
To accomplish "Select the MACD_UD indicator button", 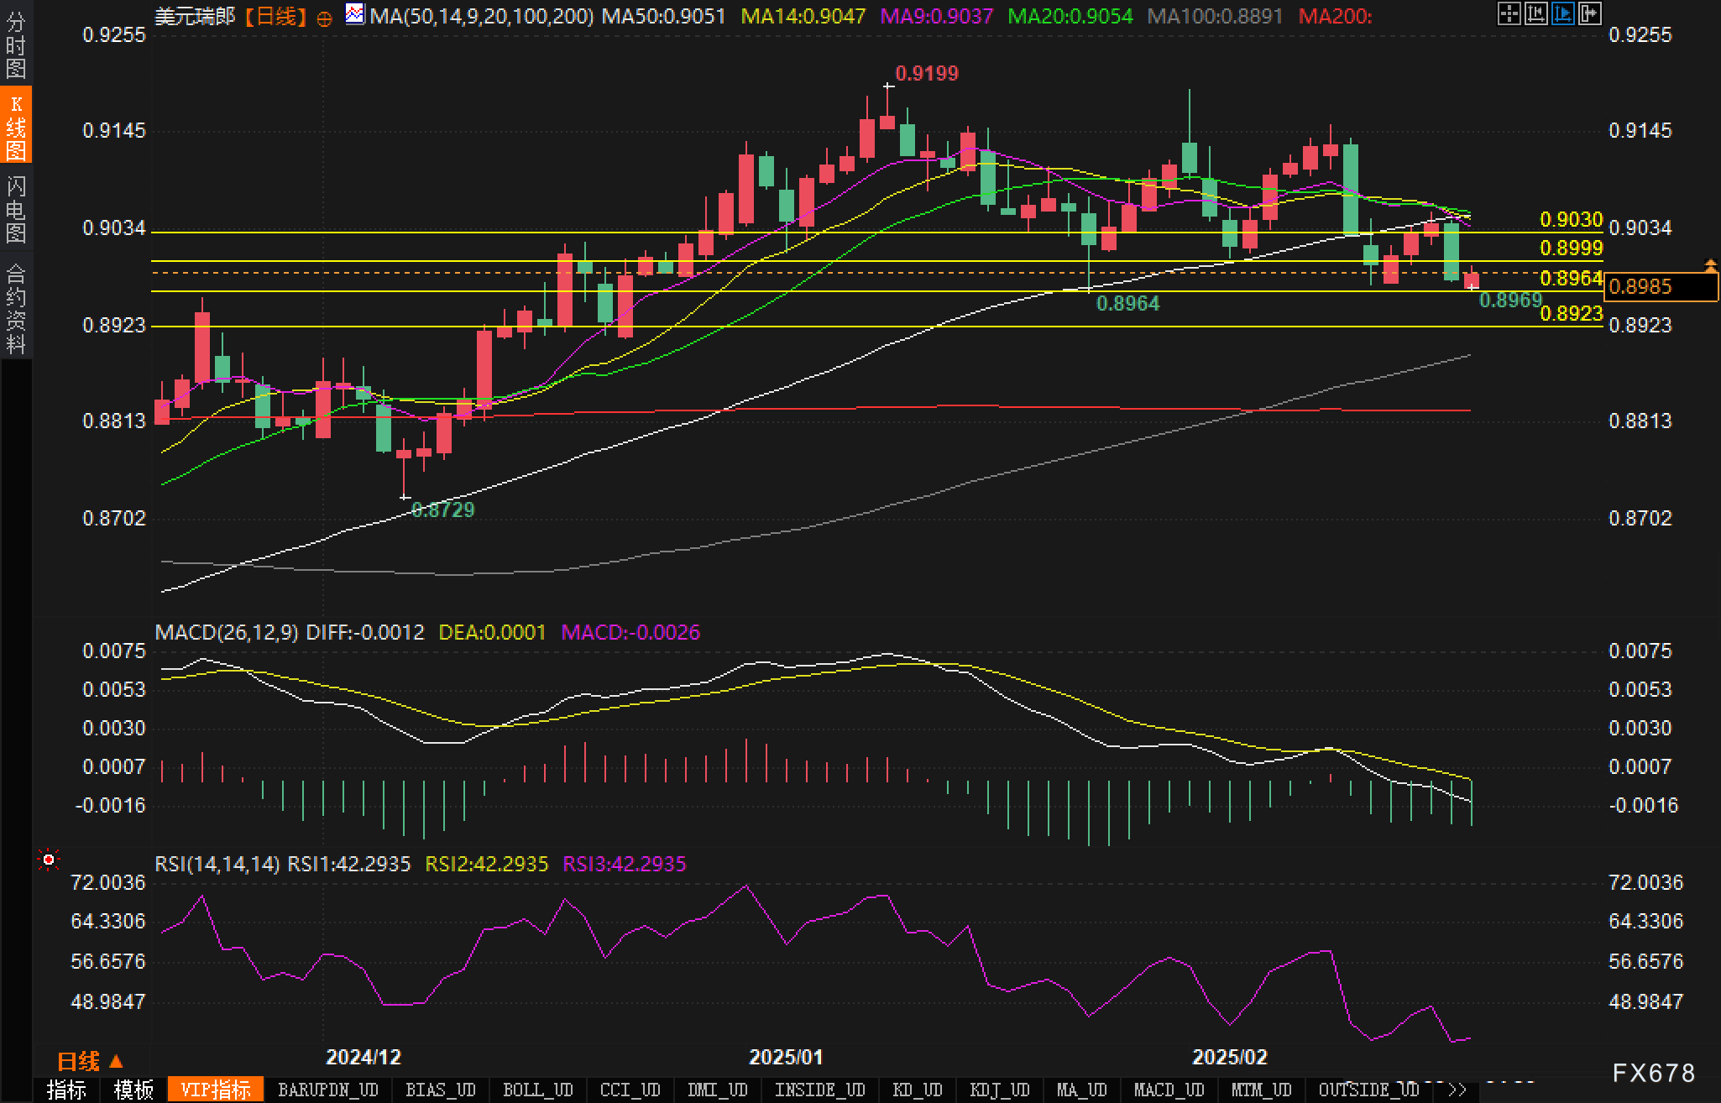I will pos(1169,1090).
